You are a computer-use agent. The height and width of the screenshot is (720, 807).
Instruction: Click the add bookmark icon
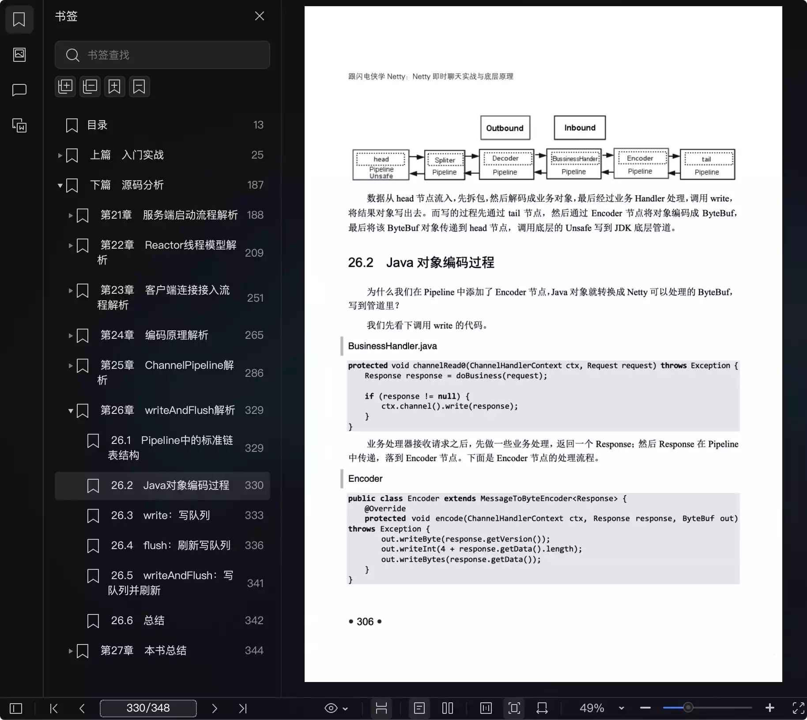click(x=114, y=87)
